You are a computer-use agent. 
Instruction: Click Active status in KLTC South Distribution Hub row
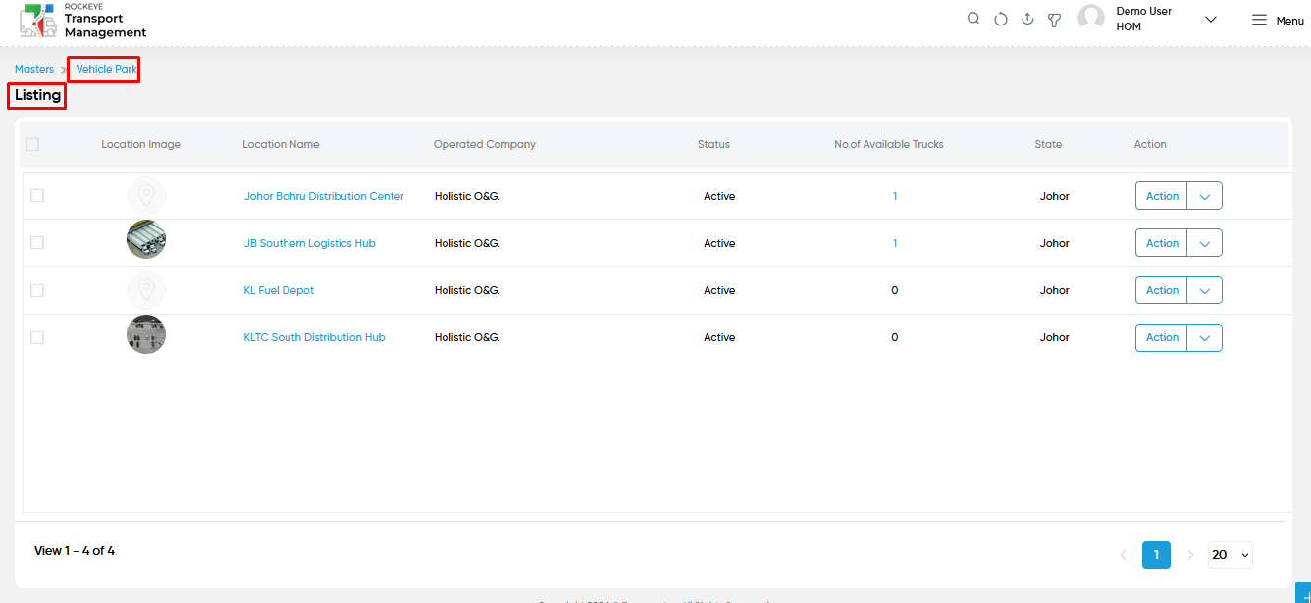point(719,337)
